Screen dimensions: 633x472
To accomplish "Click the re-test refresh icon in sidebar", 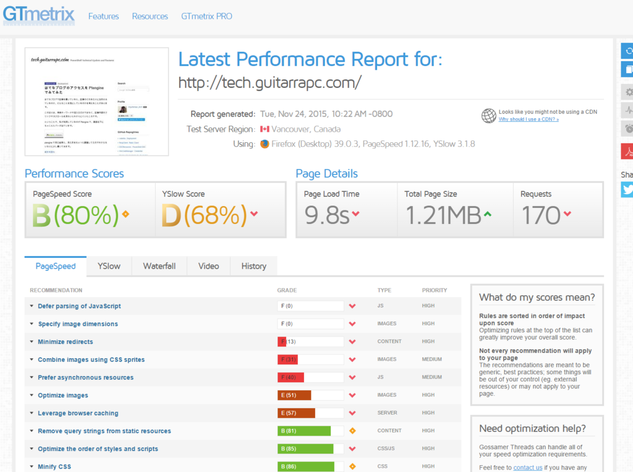I will (627, 51).
